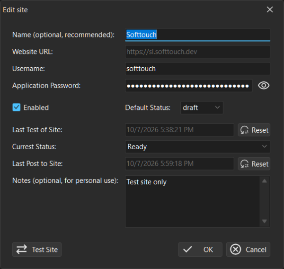Select the Application Password field

(x=188, y=86)
